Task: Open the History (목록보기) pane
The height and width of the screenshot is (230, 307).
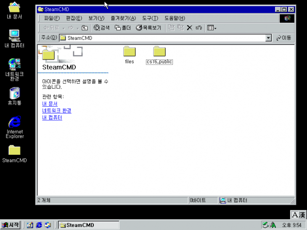Action: point(148,28)
